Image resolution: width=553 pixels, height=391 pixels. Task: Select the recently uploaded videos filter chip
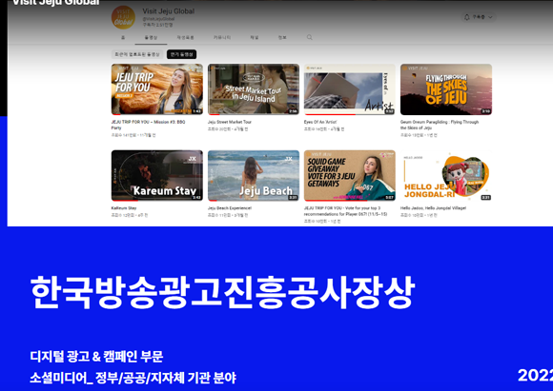click(137, 54)
